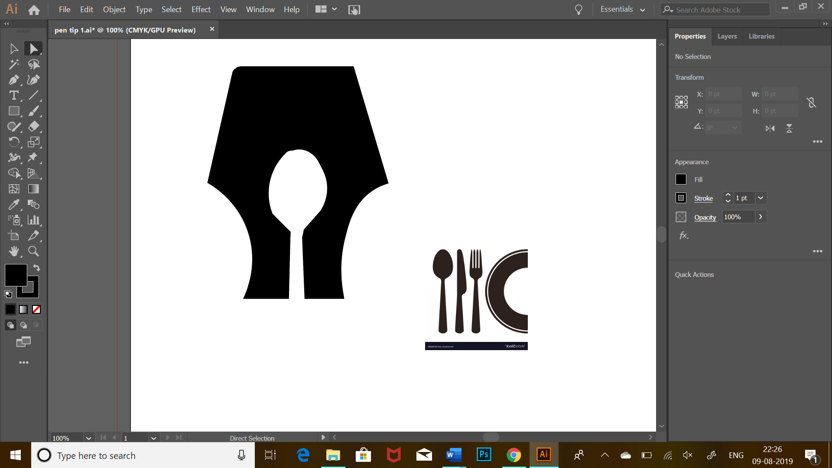Switch to the Layers tab
Screen dimensions: 832x468
tap(727, 36)
